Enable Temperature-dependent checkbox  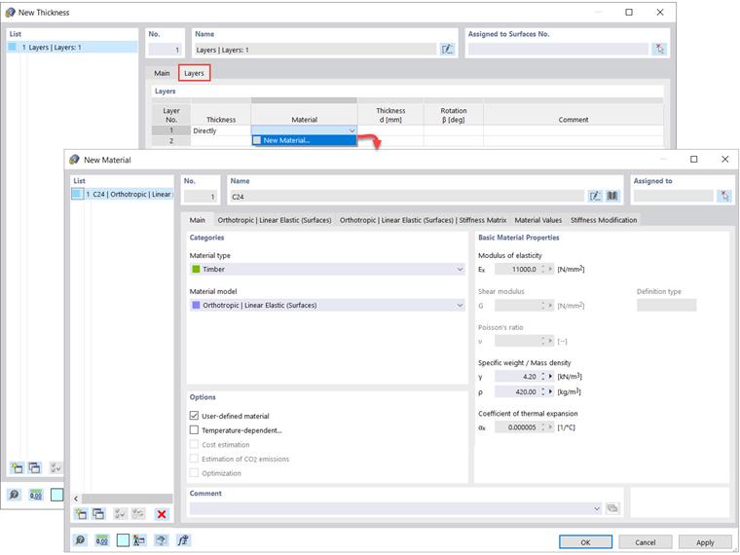pyautogui.click(x=194, y=430)
